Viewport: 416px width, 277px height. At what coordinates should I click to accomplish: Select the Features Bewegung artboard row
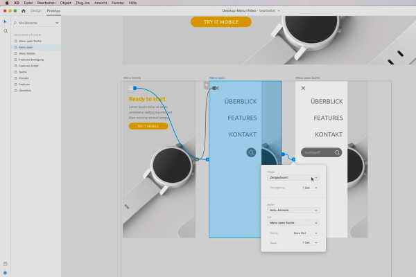(x=36, y=60)
